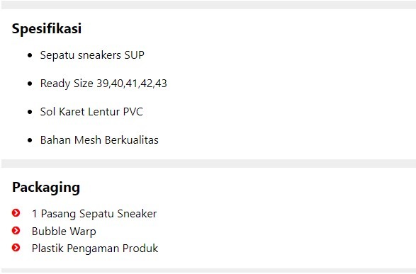
Task: Click the bullet dot before Sol Karet Lentur PVC
Action: [30, 112]
